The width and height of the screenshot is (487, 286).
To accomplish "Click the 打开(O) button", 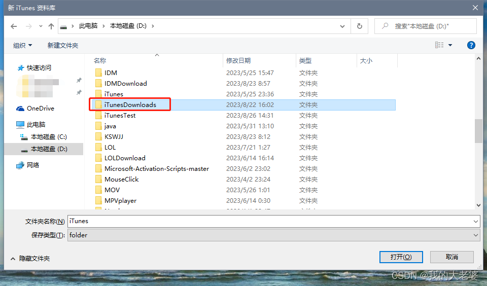I will 401,257.
